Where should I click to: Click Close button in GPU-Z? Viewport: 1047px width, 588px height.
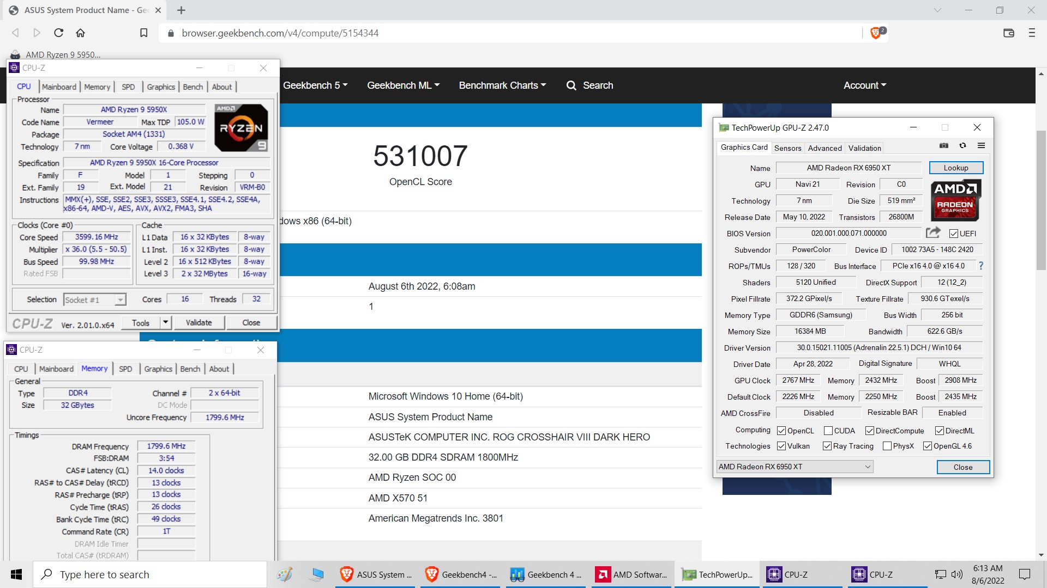click(x=963, y=467)
